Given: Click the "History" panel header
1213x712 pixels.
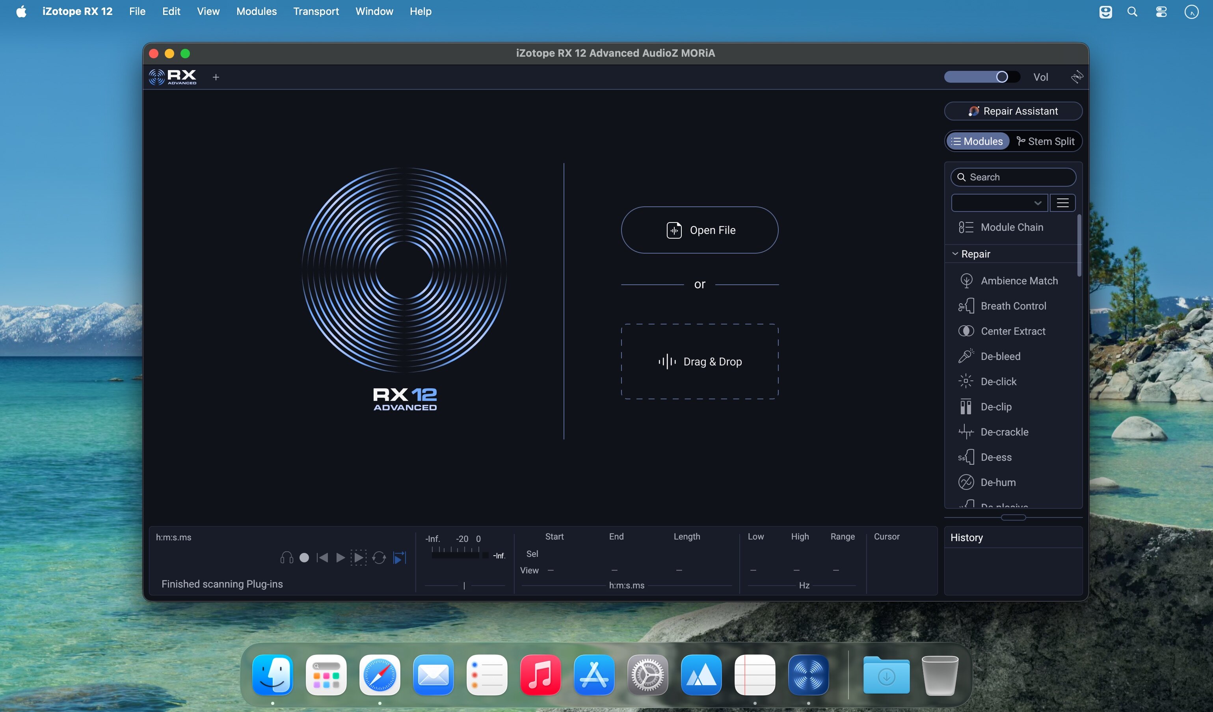Looking at the screenshot, I should 967,538.
